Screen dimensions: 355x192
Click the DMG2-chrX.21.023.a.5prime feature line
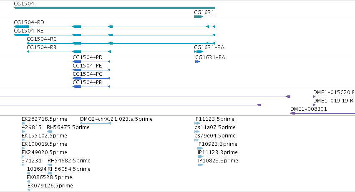coord(95,123)
